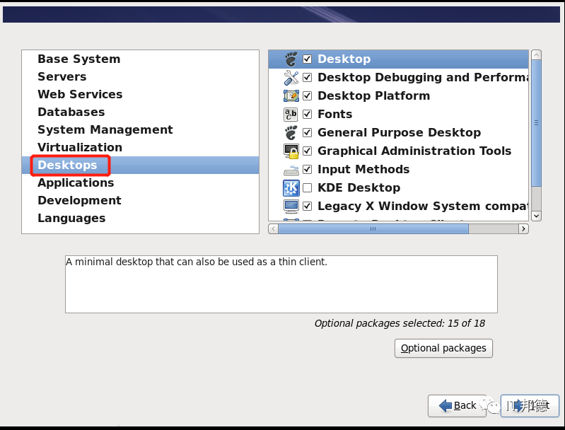565x430 pixels.
Task: Click the Desktop Debugging tools icon
Action: coord(291,77)
